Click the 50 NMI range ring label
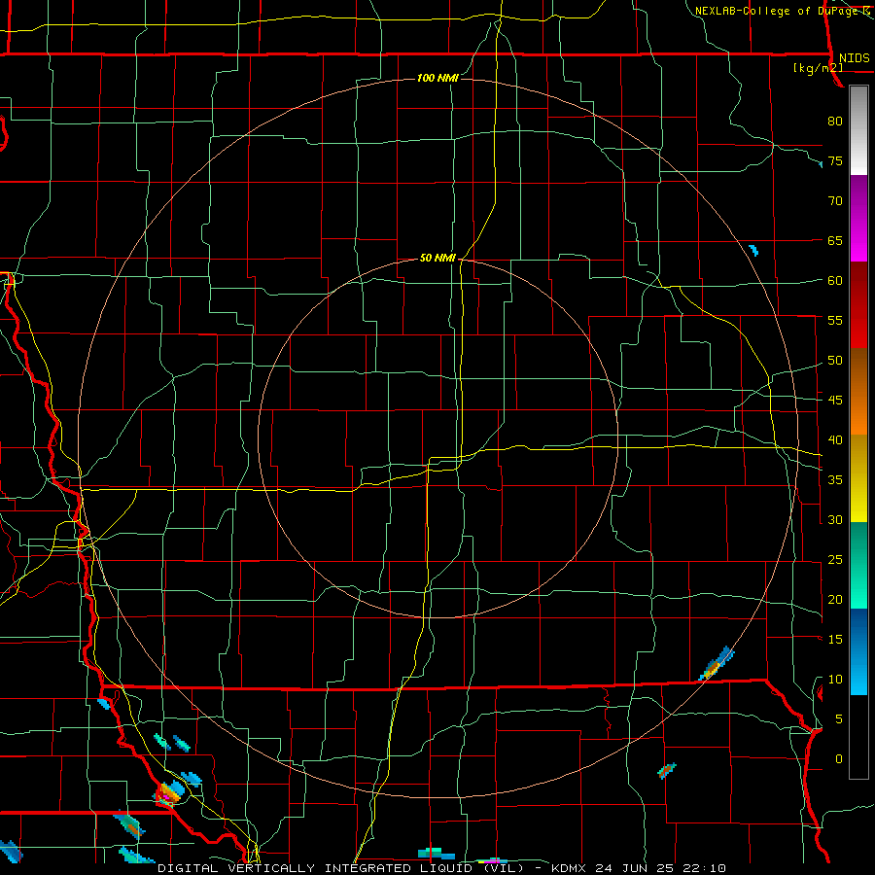 437,258
